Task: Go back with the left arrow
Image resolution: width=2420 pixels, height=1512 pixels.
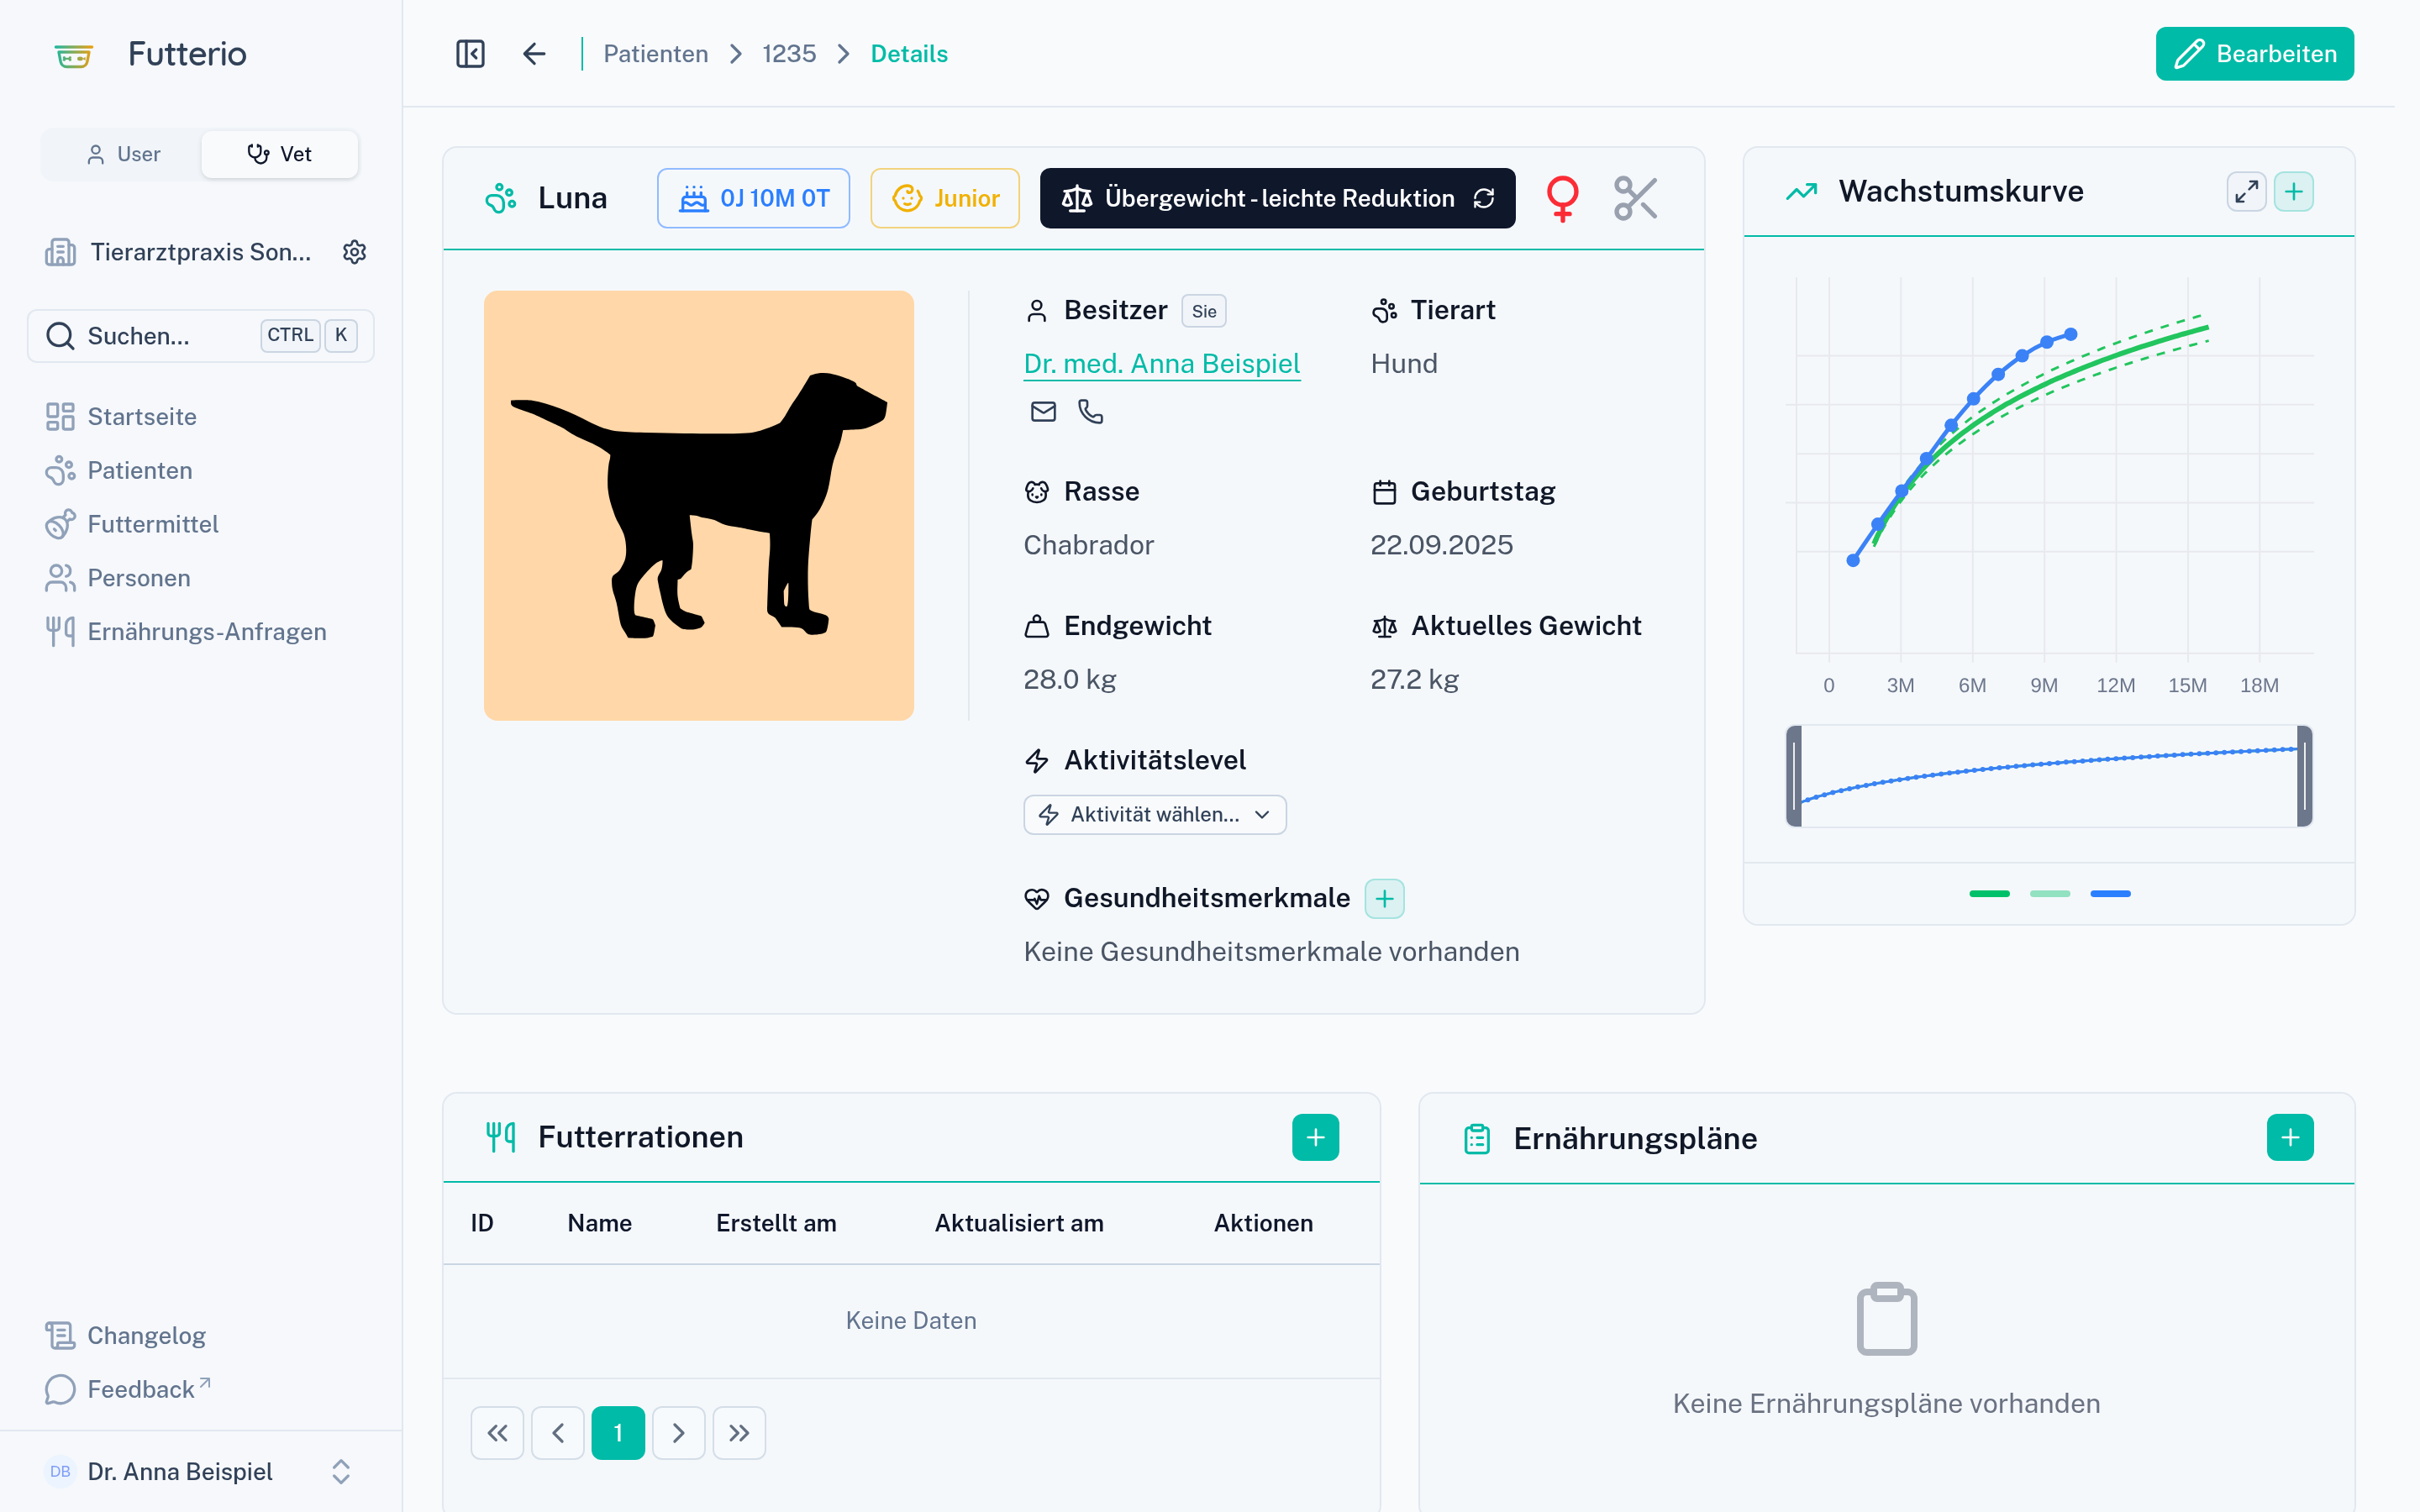Action: (534, 54)
